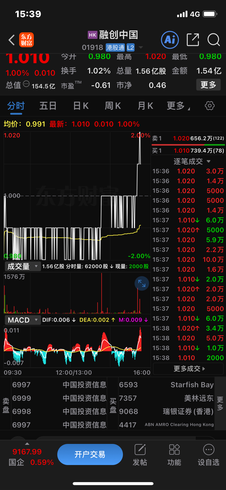Expand the index bar up arrow
Image resolution: width=226 pixels, height=490 pixels.
click(x=27, y=444)
